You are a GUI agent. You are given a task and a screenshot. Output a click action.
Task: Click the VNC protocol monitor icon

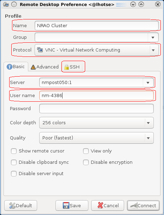40,50
